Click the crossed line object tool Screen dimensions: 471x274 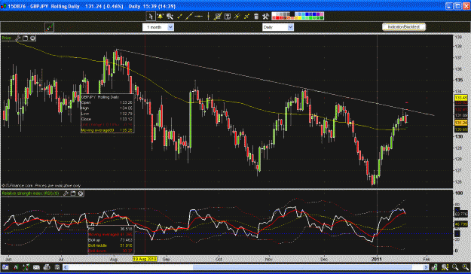point(237,17)
